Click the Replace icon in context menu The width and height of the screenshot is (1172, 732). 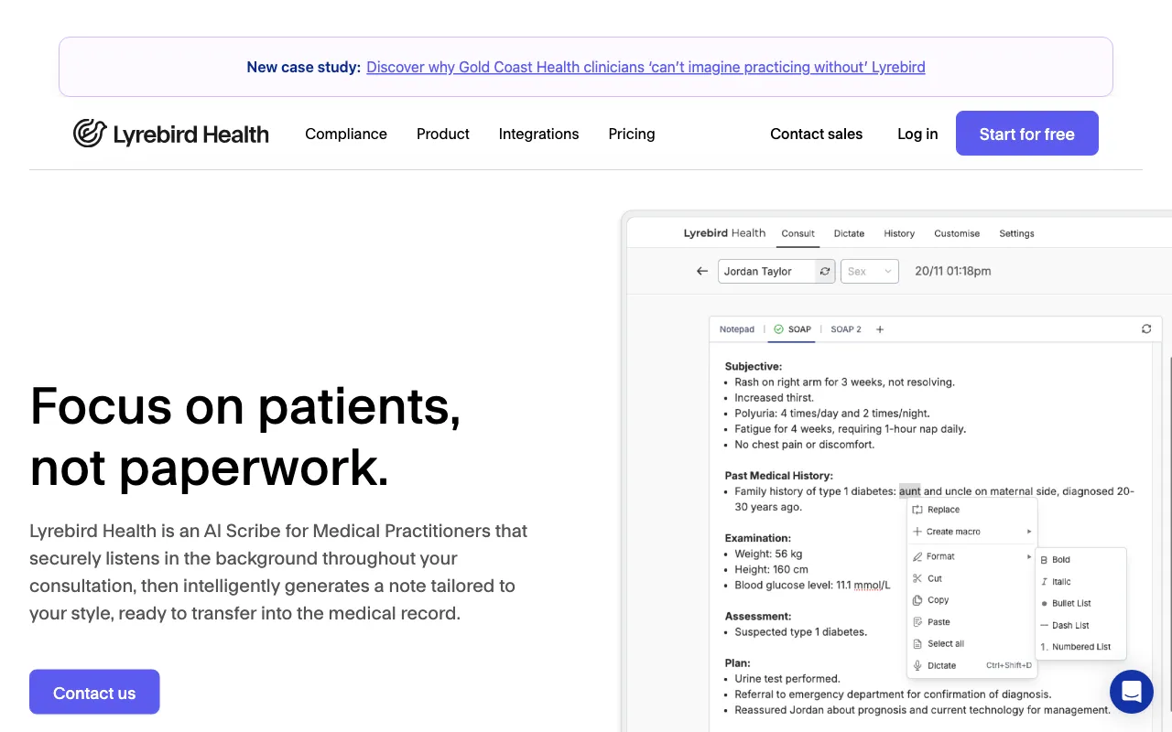tap(917, 510)
